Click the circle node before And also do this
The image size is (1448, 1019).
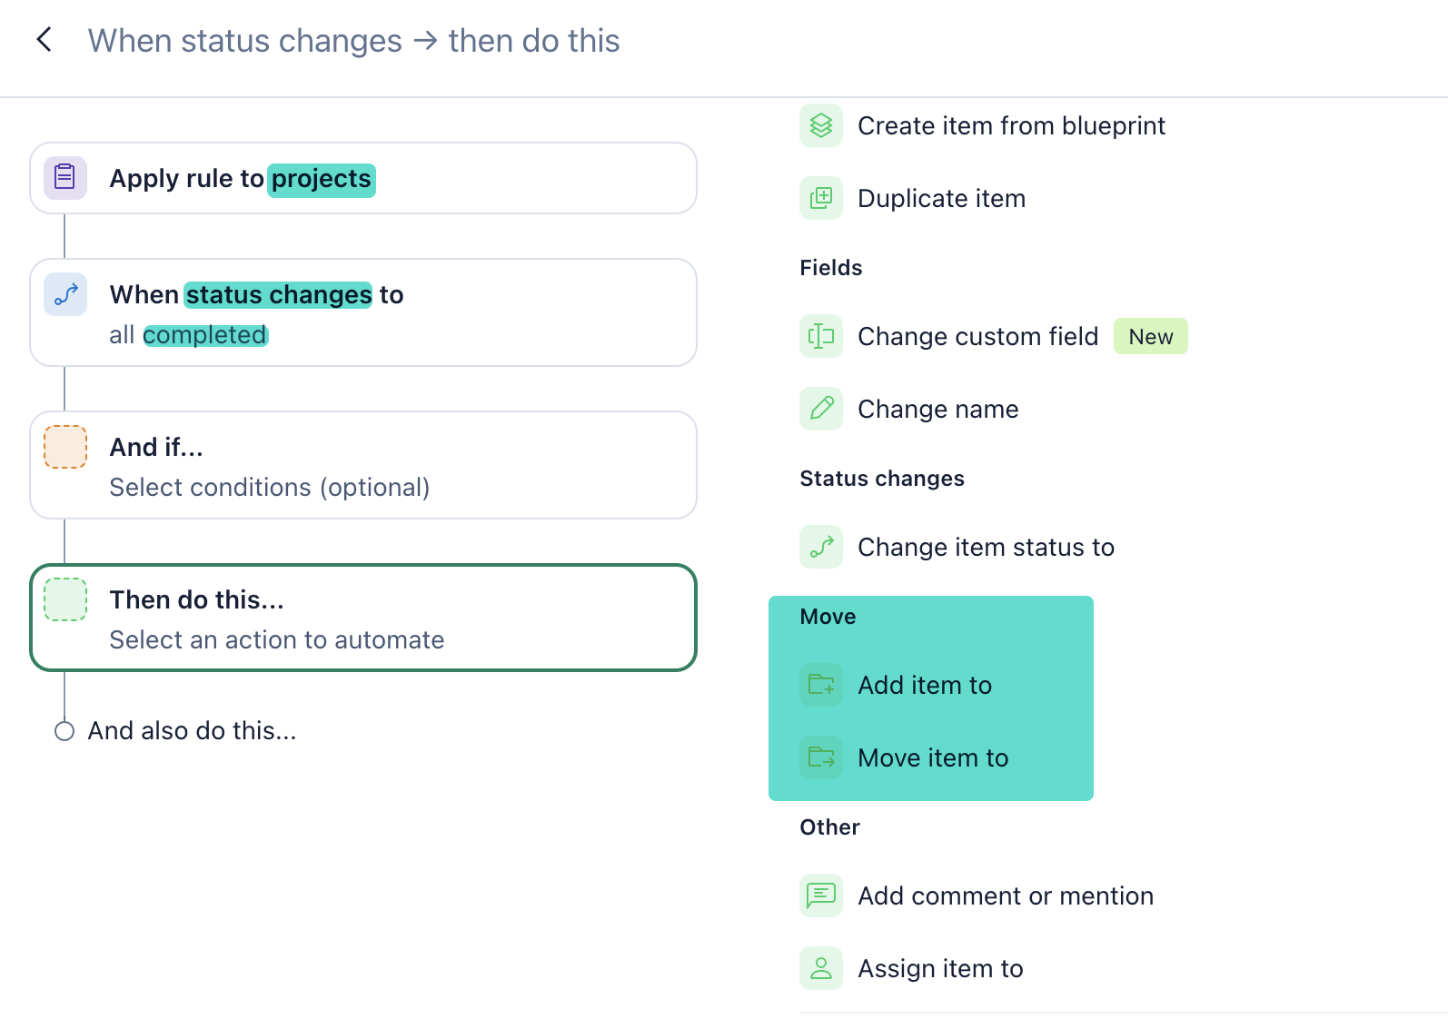pos(64,731)
